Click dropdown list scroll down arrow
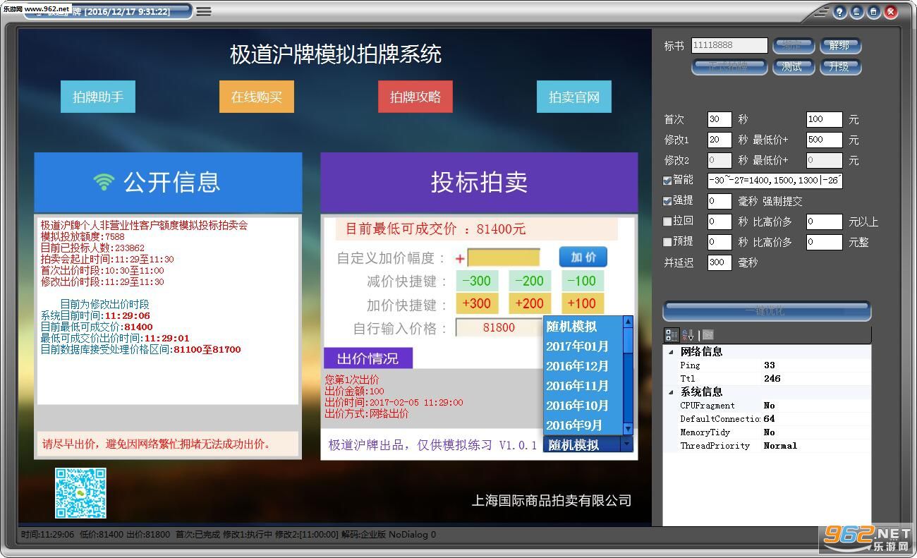The image size is (917, 558). pyautogui.click(x=628, y=429)
